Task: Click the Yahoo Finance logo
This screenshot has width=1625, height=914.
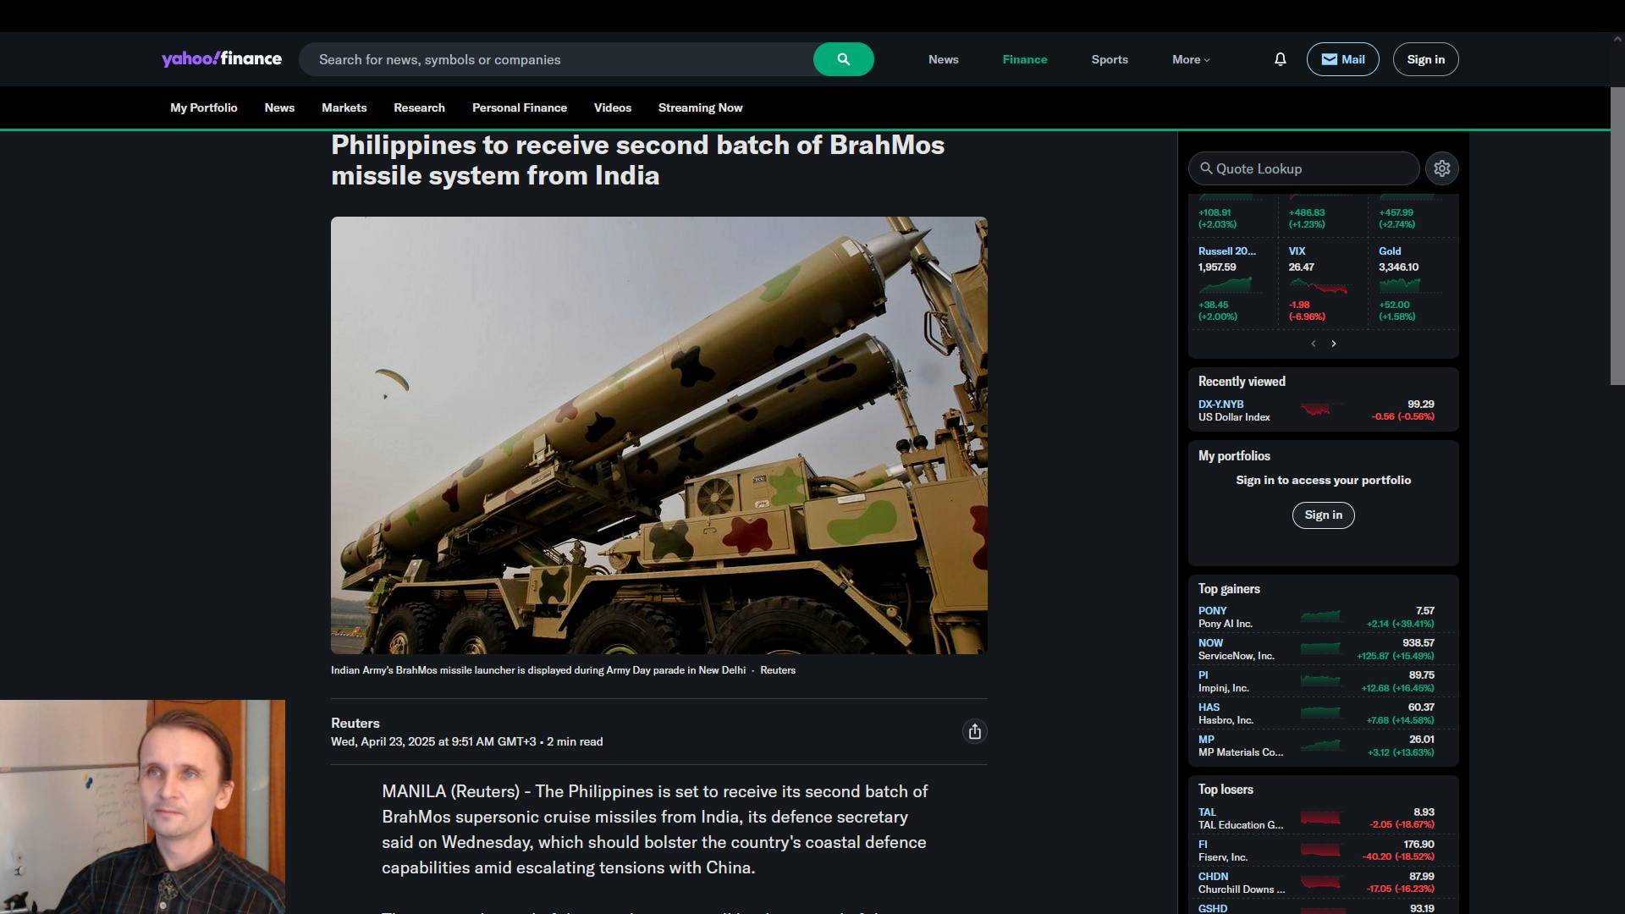Action: [222, 58]
